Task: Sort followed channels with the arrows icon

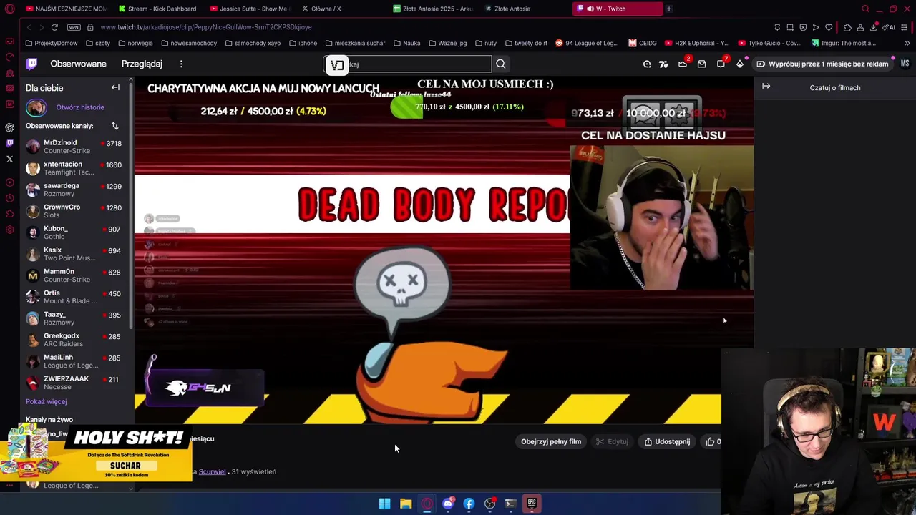Action: 114,126
